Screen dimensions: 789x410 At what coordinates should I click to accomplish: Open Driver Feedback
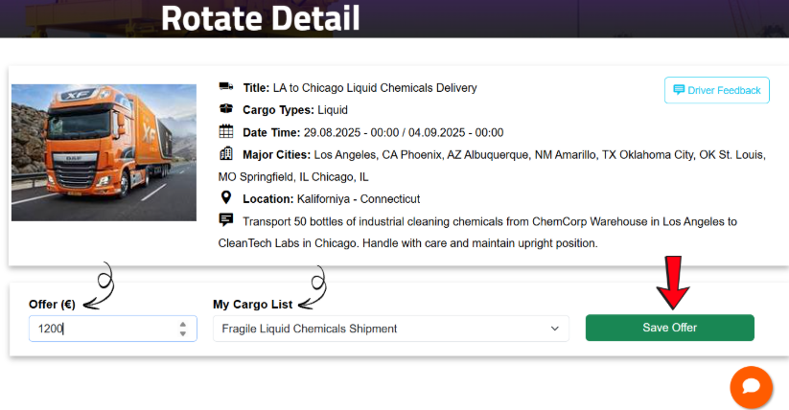(716, 90)
